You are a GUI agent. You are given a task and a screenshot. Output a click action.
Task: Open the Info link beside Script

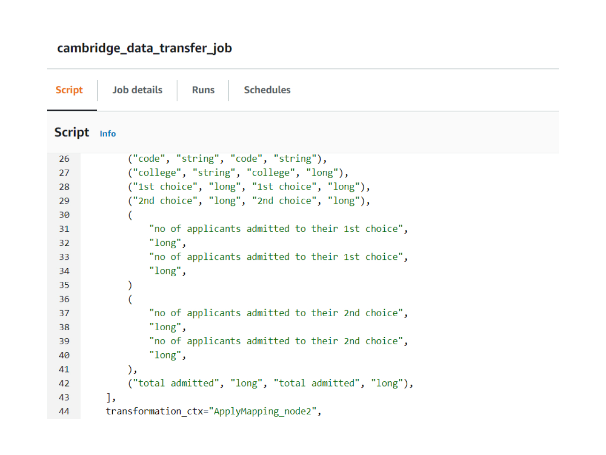click(108, 134)
